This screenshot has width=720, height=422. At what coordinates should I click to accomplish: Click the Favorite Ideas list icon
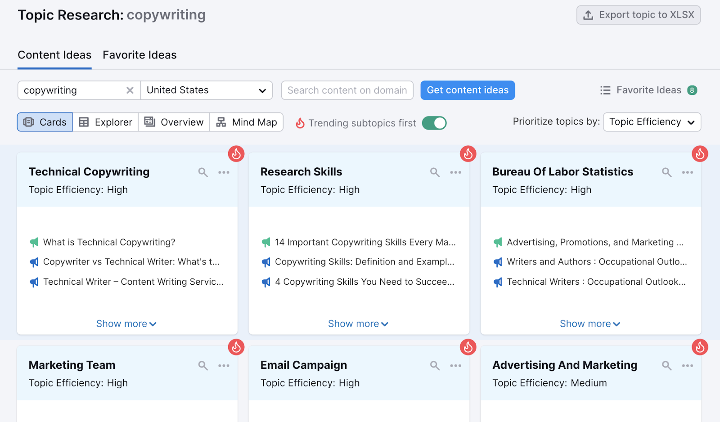(605, 90)
